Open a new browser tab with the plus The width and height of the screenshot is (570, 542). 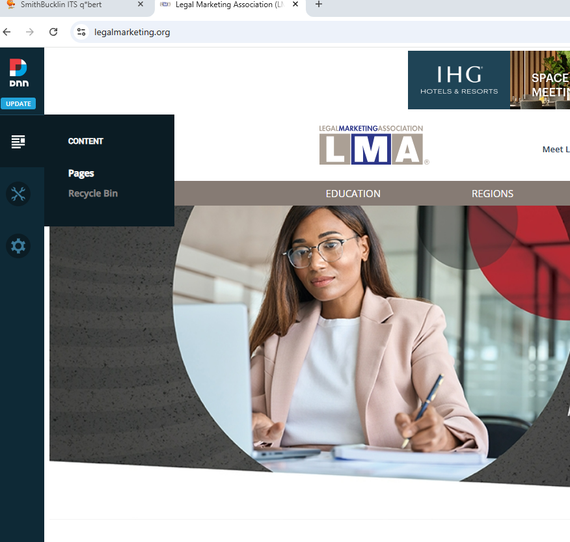click(318, 5)
